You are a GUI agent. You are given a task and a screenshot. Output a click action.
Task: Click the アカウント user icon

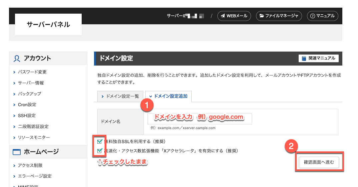click(17, 59)
